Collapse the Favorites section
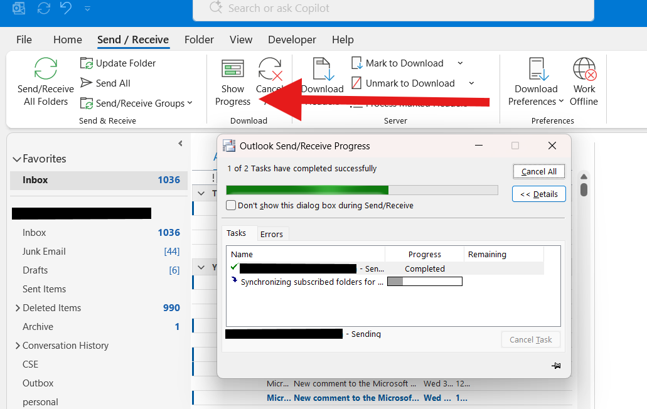Viewport: 647px width, 409px height. pos(17,159)
